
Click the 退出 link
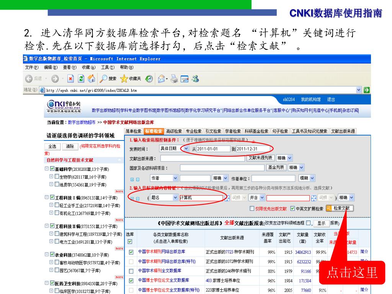331,100
